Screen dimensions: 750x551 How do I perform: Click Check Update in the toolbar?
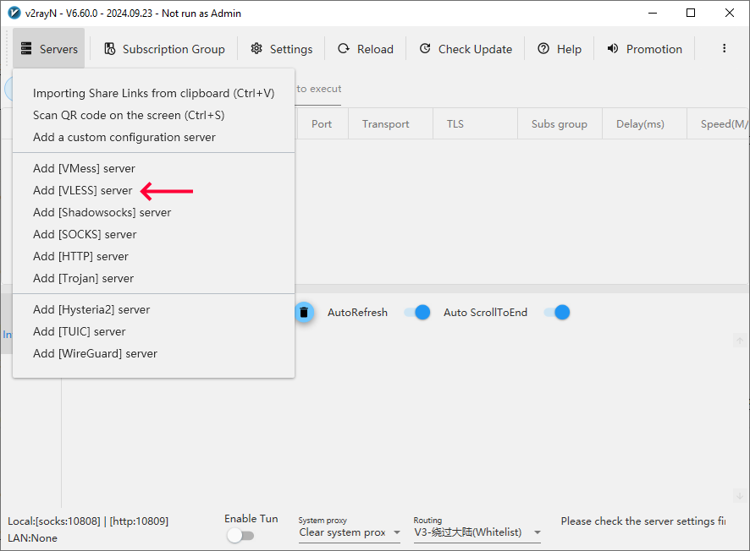click(466, 49)
